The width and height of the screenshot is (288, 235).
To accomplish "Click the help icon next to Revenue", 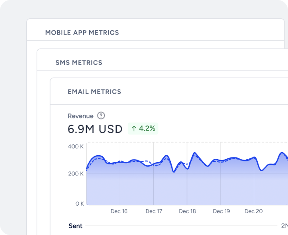I will [x=101, y=116].
